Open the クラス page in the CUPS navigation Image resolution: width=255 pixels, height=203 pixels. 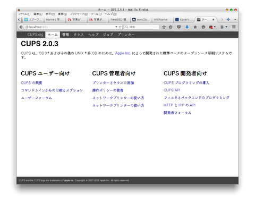point(79,35)
